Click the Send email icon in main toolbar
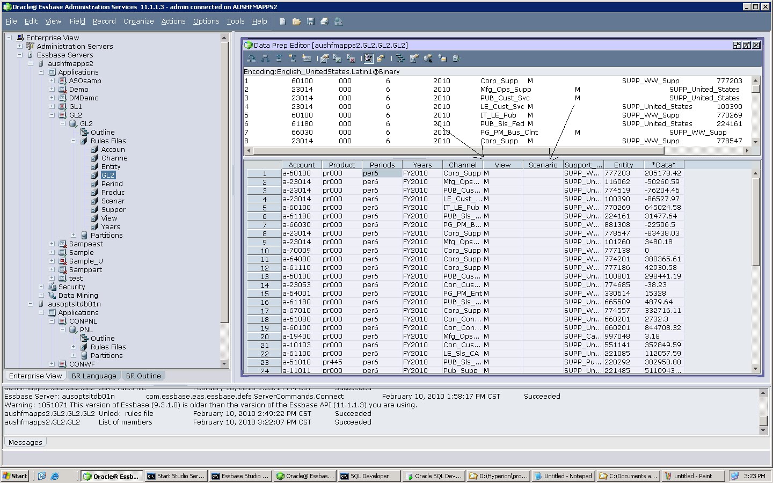 338,21
